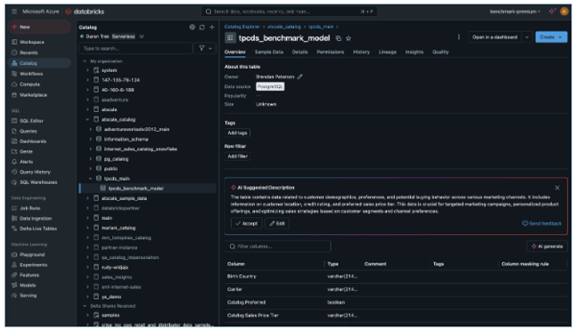This screenshot has width=574, height=330.
Task: Star tpcds_benchmark_model as favorite
Action: (x=348, y=38)
